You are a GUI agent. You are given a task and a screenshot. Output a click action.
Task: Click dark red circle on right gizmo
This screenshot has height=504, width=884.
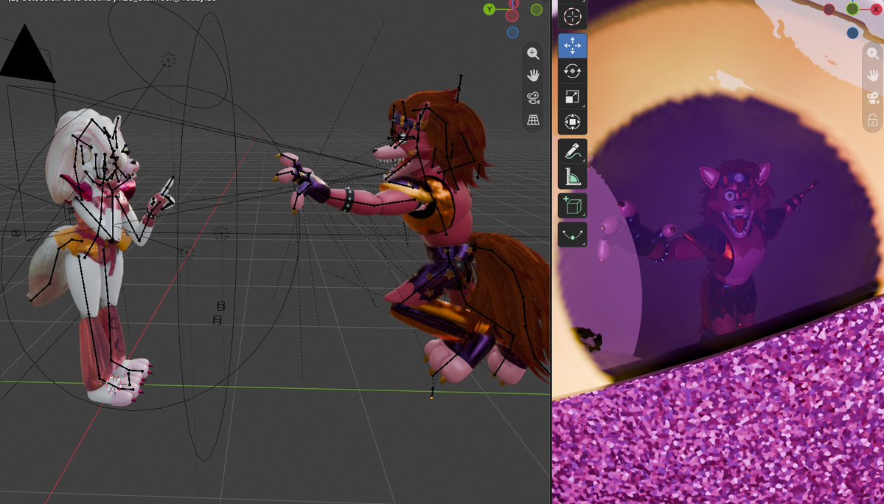tap(829, 9)
